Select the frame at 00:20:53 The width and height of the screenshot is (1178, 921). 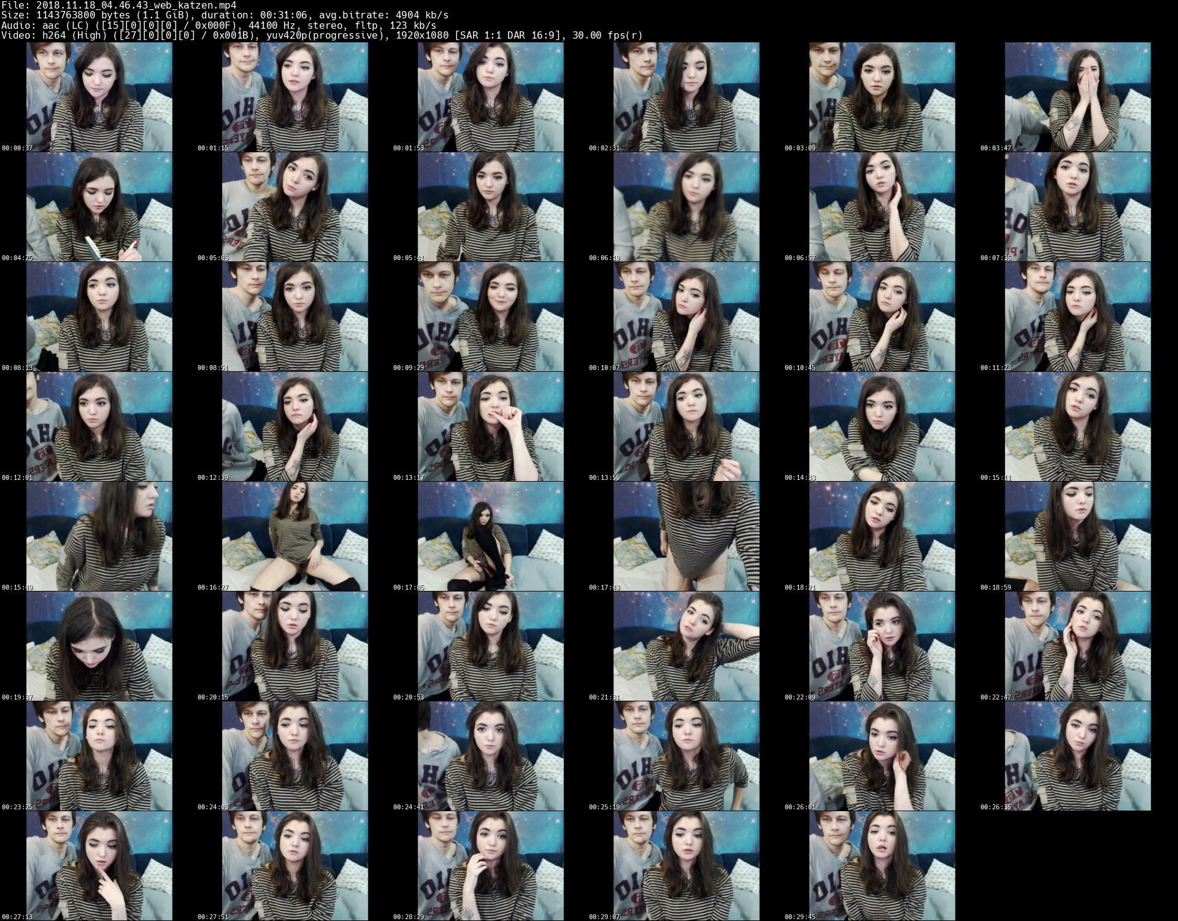tap(491, 646)
